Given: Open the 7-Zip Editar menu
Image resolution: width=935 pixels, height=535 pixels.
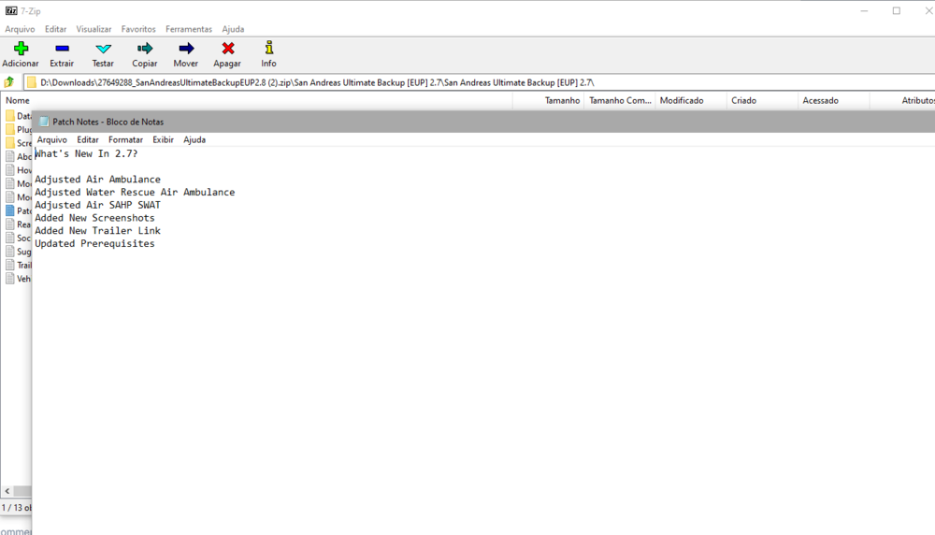Looking at the screenshot, I should [x=55, y=29].
